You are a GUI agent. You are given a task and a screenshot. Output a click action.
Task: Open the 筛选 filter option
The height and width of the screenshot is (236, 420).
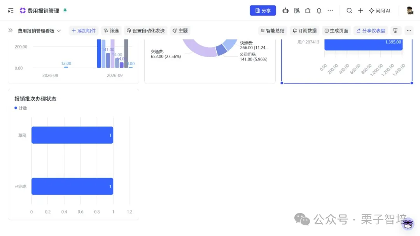(x=111, y=31)
